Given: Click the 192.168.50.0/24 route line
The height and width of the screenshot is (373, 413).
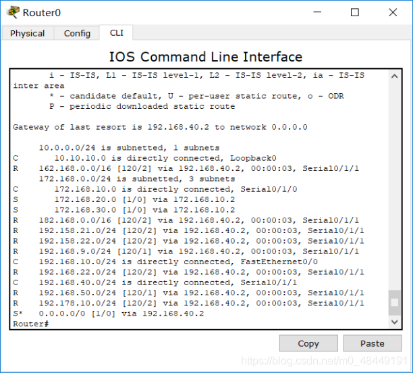Looking at the screenshot, I should pyautogui.click(x=188, y=293).
